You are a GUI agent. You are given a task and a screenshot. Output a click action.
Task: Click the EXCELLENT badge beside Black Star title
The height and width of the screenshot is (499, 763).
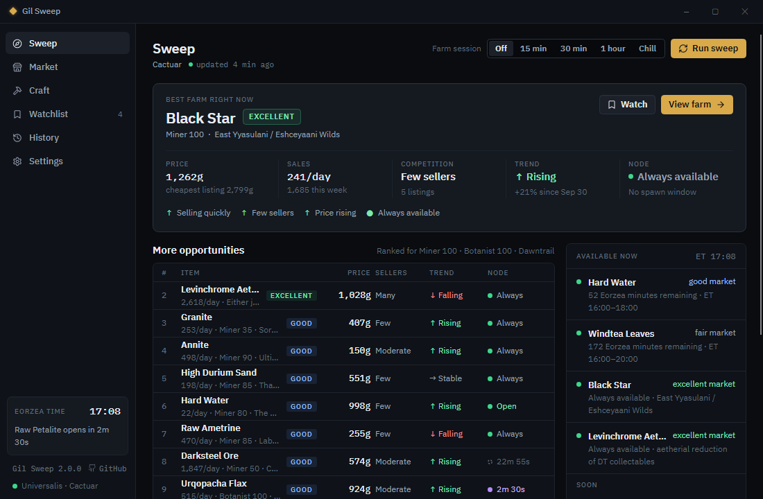click(271, 116)
